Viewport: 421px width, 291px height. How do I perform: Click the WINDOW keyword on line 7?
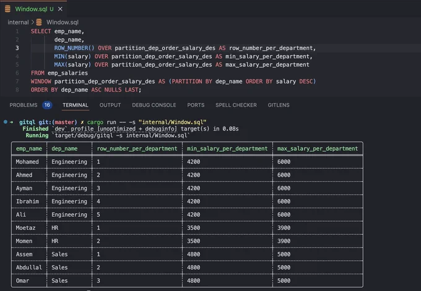[x=41, y=81]
